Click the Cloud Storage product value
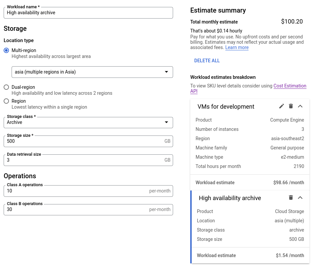322x272 pixels. tap(289, 211)
